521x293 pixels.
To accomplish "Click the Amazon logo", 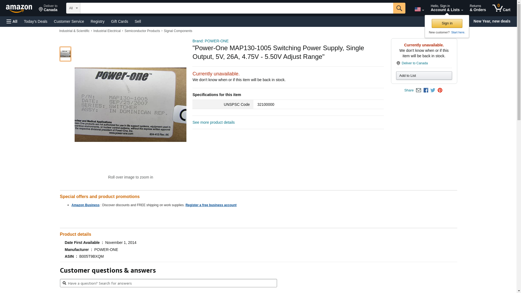I will coord(19,8).
